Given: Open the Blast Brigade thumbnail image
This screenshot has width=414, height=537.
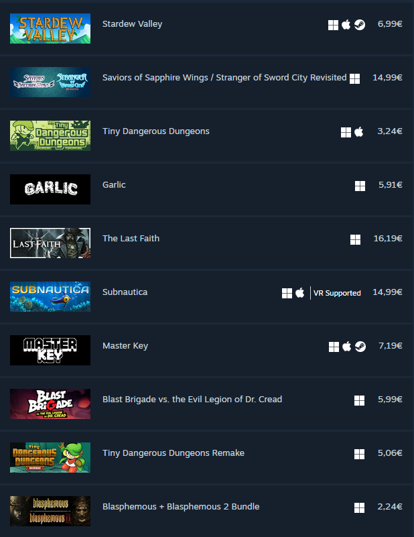Looking at the screenshot, I should [x=50, y=404].
